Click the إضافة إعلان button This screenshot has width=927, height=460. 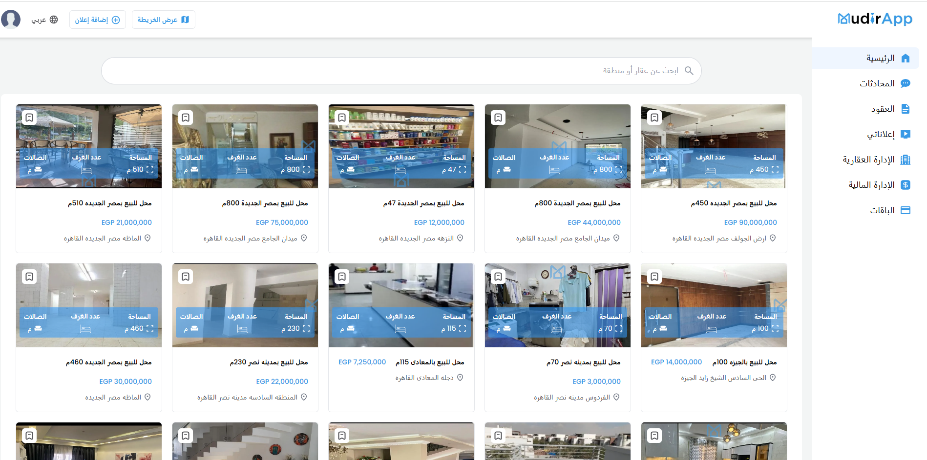coord(97,20)
